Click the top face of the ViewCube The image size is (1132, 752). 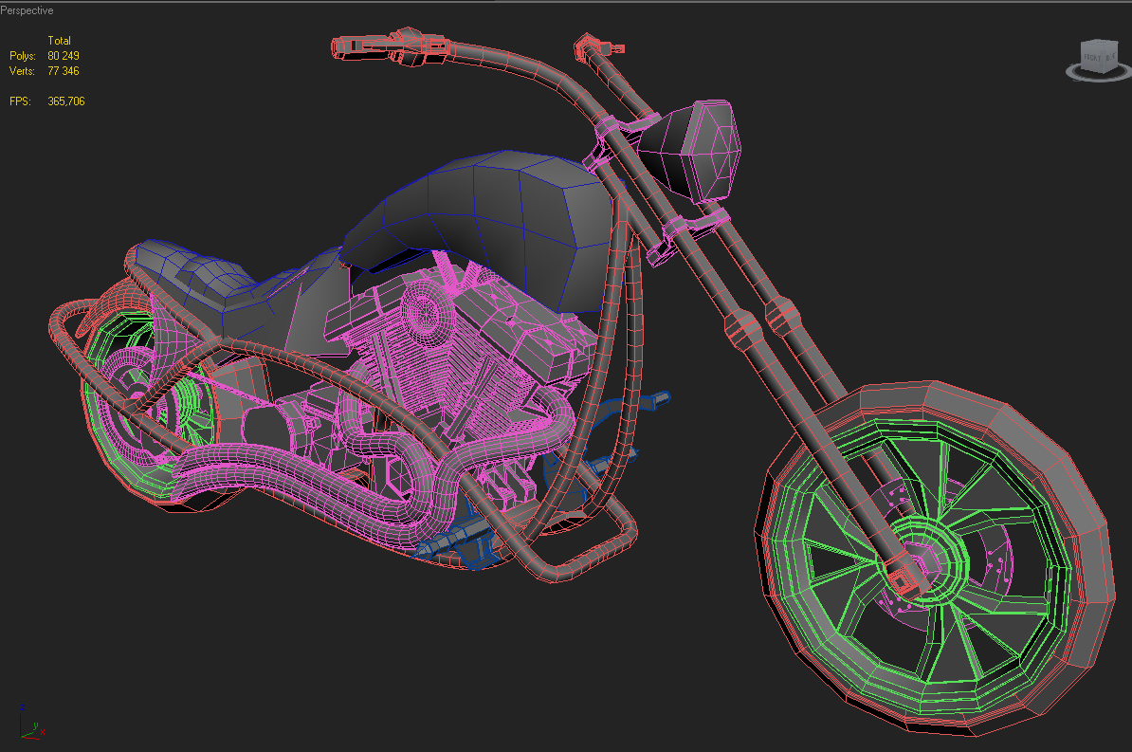click(x=1099, y=45)
